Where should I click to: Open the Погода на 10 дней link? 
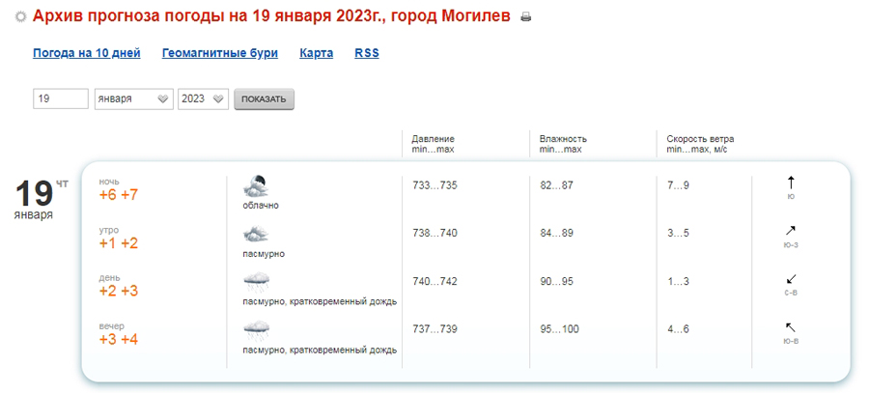[x=87, y=53]
